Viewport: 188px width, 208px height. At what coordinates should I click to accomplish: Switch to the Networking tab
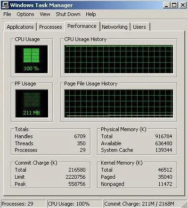pyautogui.click(x=114, y=27)
